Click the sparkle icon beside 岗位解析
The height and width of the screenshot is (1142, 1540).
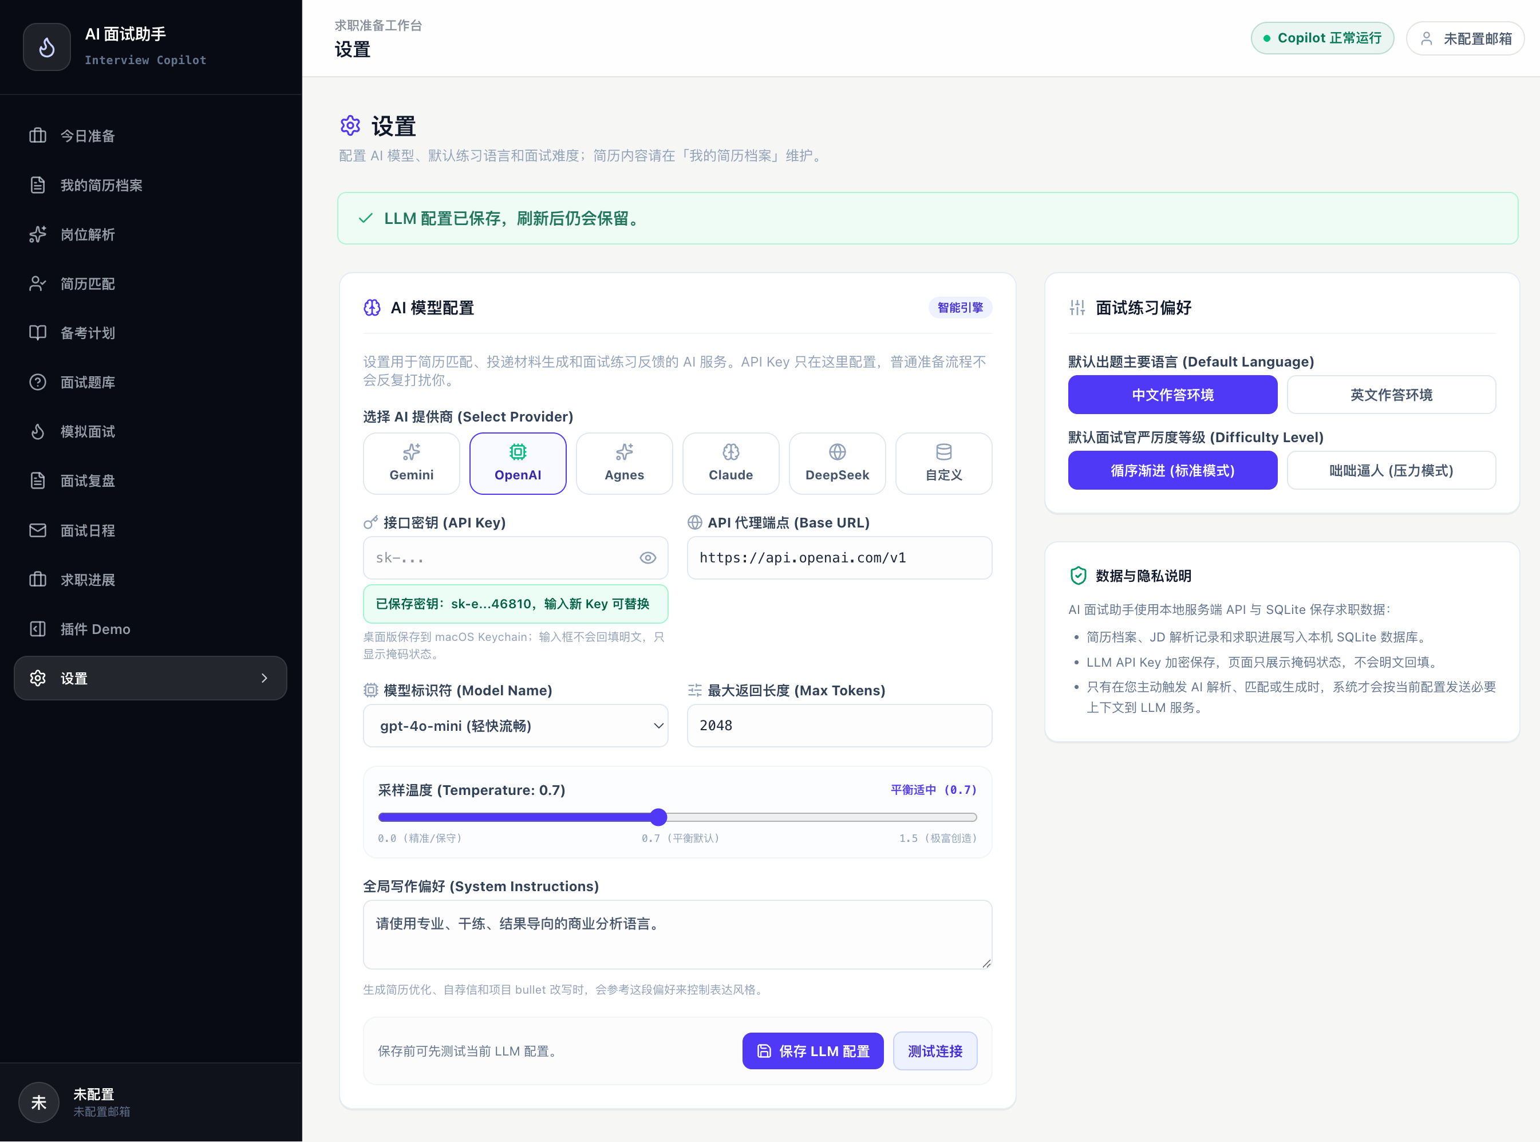tap(38, 234)
